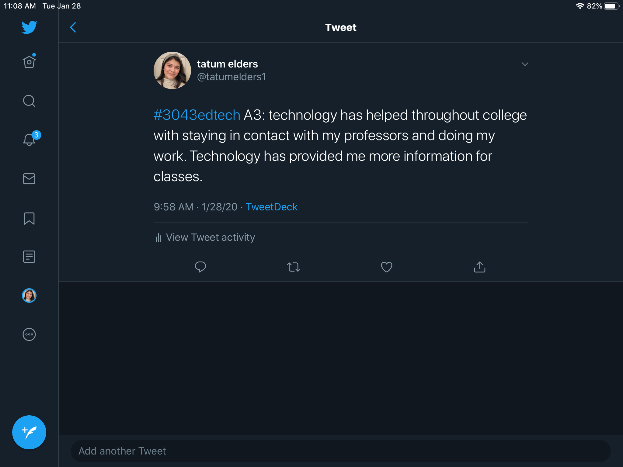The width and height of the screenshot is (623, 467).
Task: Open the TweetDeck source link
Action: click(271, 207)
